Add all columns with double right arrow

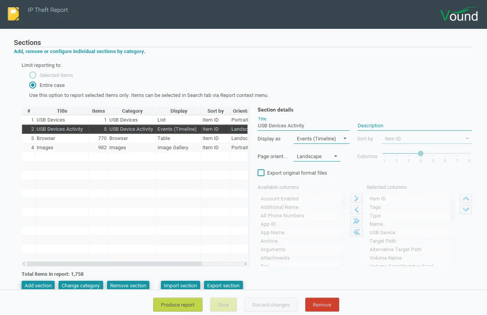(356, 221)
